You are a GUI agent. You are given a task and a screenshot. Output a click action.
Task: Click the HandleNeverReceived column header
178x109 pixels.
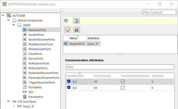pyautogui.click(x=135, y=76)
